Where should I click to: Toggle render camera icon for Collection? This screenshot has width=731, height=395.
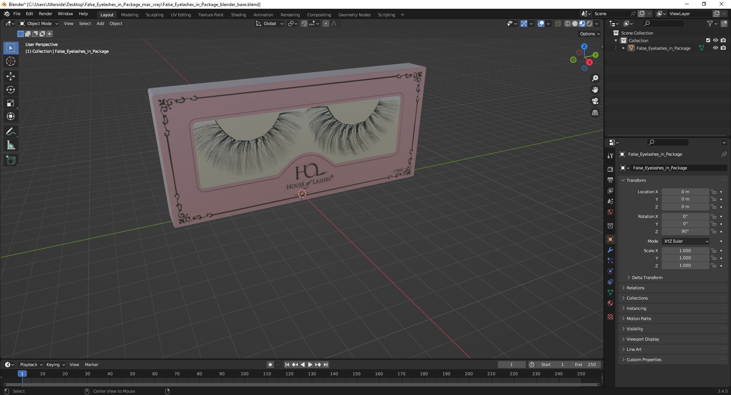[723, 40]
